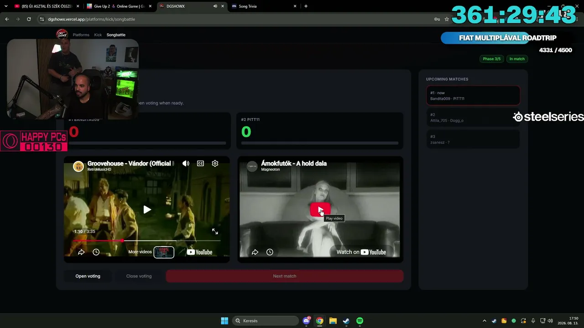Open settings gear on Groovehouse video
The height and width of the screenshot is (328, 584).
point(215,164)
